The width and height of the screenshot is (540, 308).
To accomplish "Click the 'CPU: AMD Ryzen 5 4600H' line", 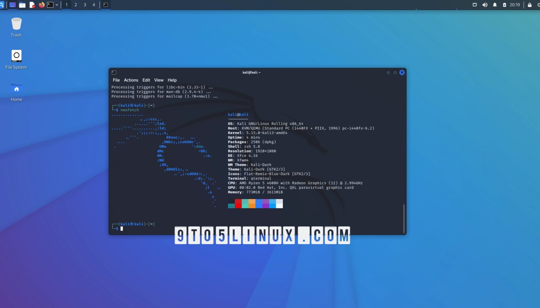I will (x=295, y=183).
